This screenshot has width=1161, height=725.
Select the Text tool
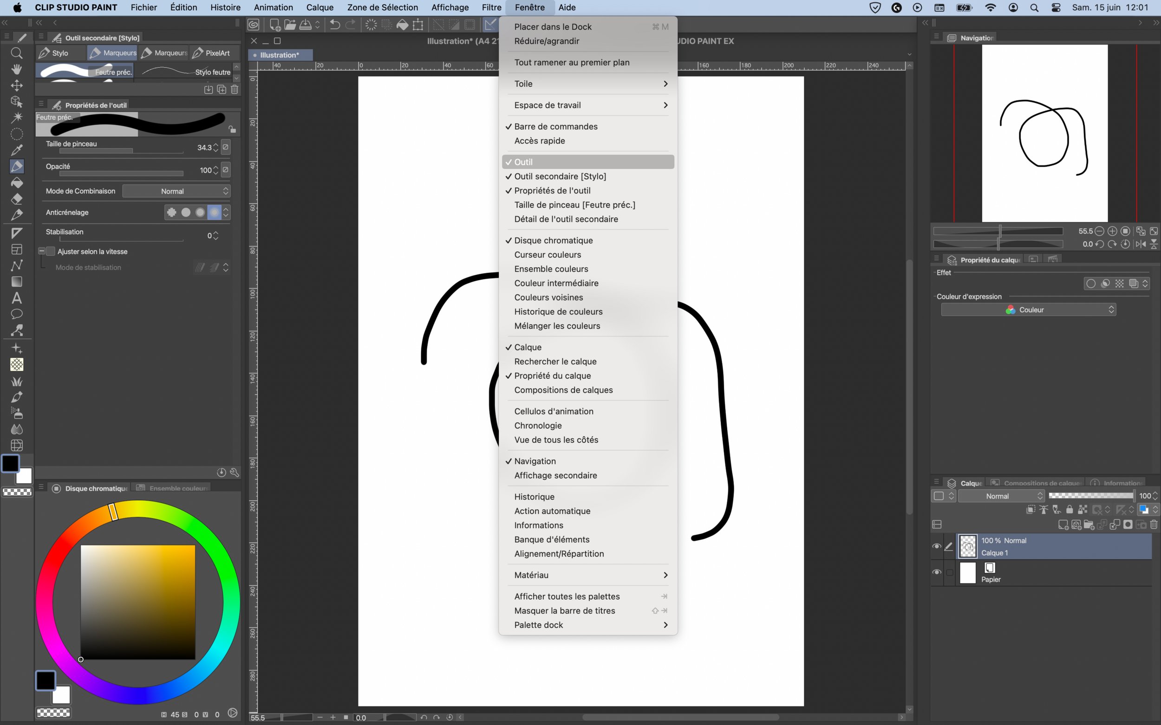16,298
